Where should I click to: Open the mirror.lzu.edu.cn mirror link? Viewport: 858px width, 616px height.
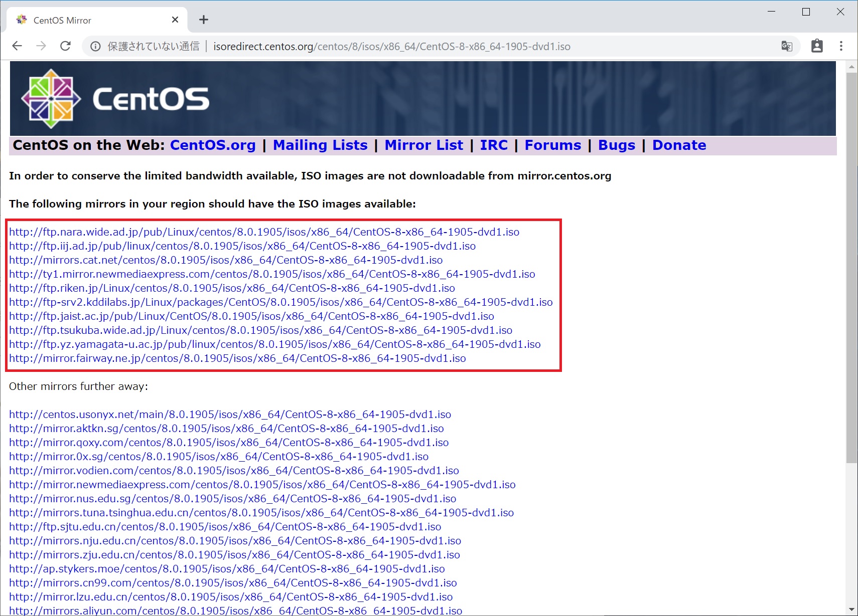pyautogui.click(x=231, y=597)
